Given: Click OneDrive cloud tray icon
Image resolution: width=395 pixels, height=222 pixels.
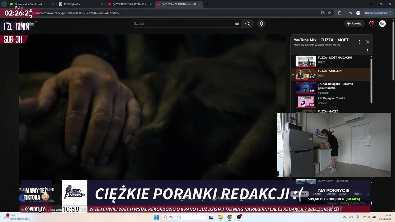Looking at the screenshot, I should click(x=351, y=217).
